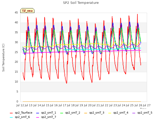Viewport: 162px width, 122px height.
Task: Click the Jul 24 x-axis tick label
Action: click(x=121, y=105)
